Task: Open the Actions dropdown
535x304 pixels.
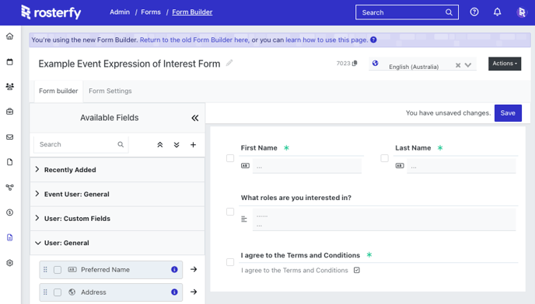Action: pos(505,64)
